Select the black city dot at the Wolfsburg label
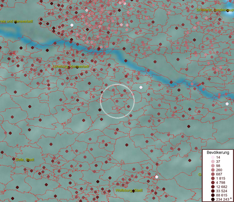The image size is (234, 202). [134, 191]
